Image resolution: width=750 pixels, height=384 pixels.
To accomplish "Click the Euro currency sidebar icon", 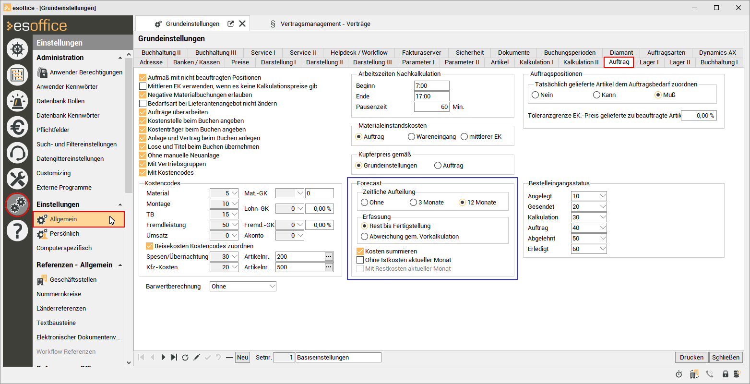I will (17, 127).
